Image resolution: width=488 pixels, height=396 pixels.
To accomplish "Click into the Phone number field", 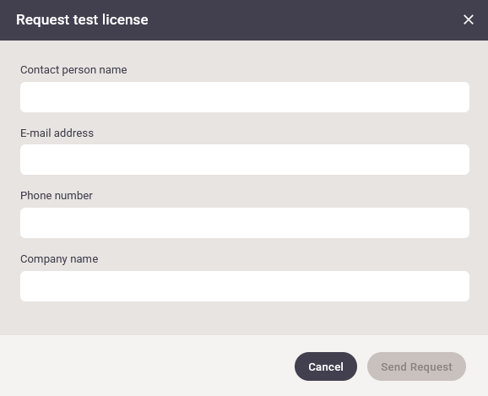I will [x=245, y=223].
